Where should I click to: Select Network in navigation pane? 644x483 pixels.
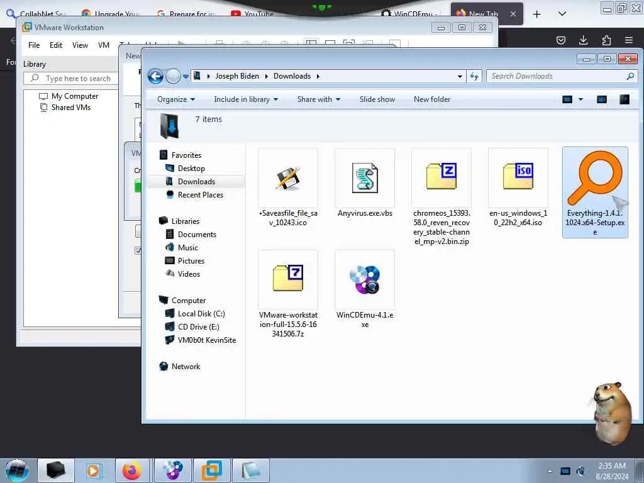point(186,367)
